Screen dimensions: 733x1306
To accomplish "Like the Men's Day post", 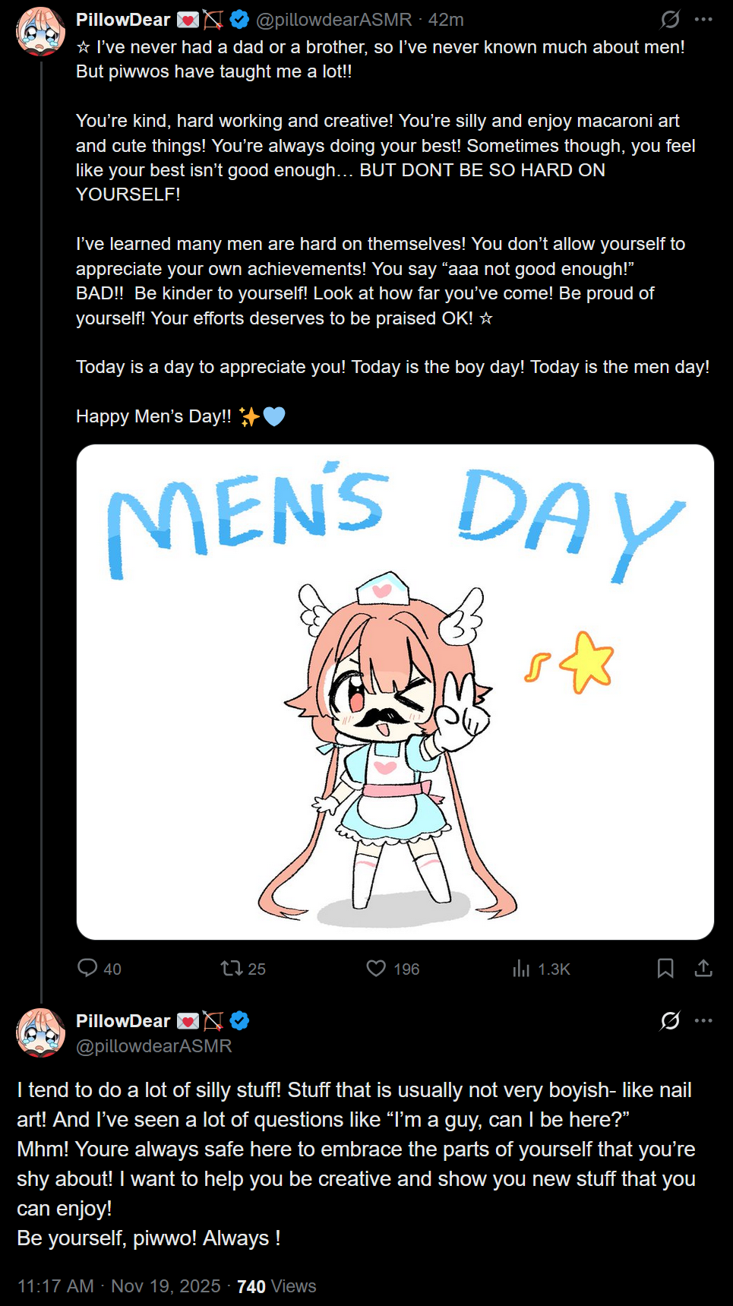I will click(376, 968).
